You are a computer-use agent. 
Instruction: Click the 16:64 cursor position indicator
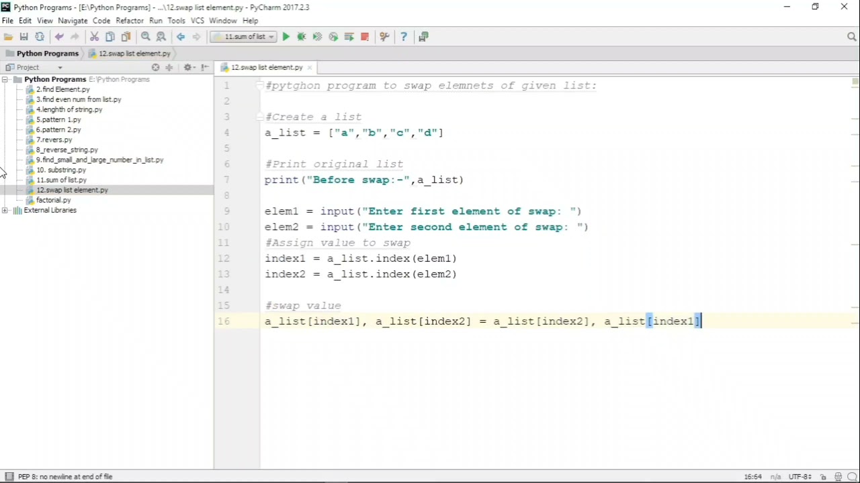pyautogui.click(x=753, y=477)
